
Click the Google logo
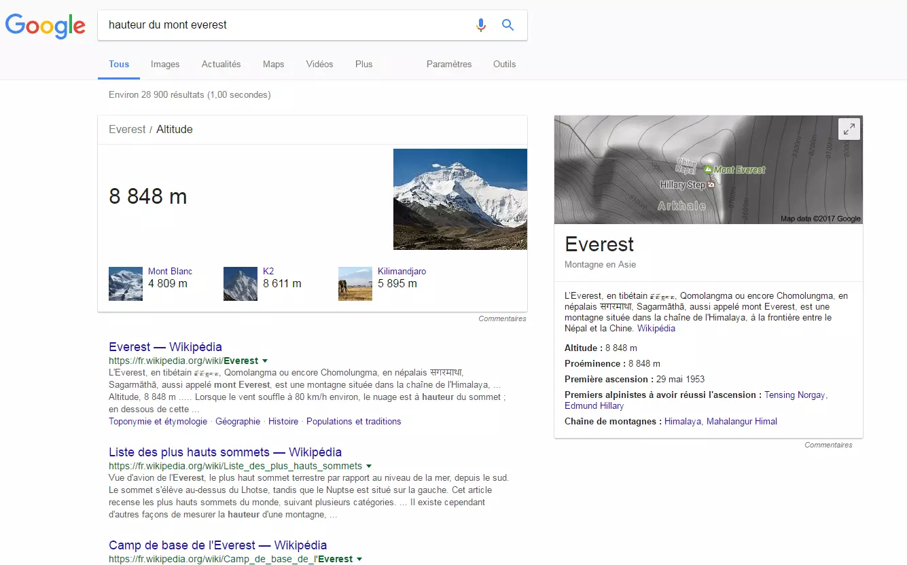point(46,26)
